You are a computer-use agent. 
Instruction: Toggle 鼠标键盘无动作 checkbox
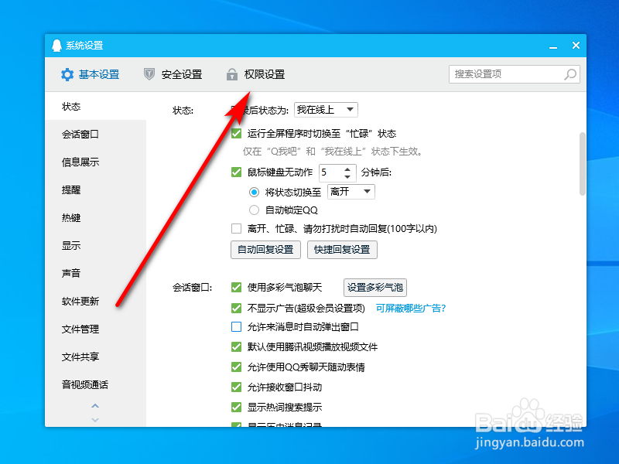(x=237, y=172)
